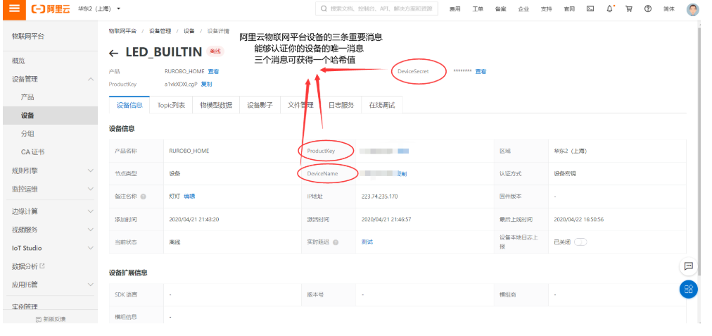This screenshot has height=336, width=712.
Task: Open CA 证书 in the sidebar
Action: 32,152
